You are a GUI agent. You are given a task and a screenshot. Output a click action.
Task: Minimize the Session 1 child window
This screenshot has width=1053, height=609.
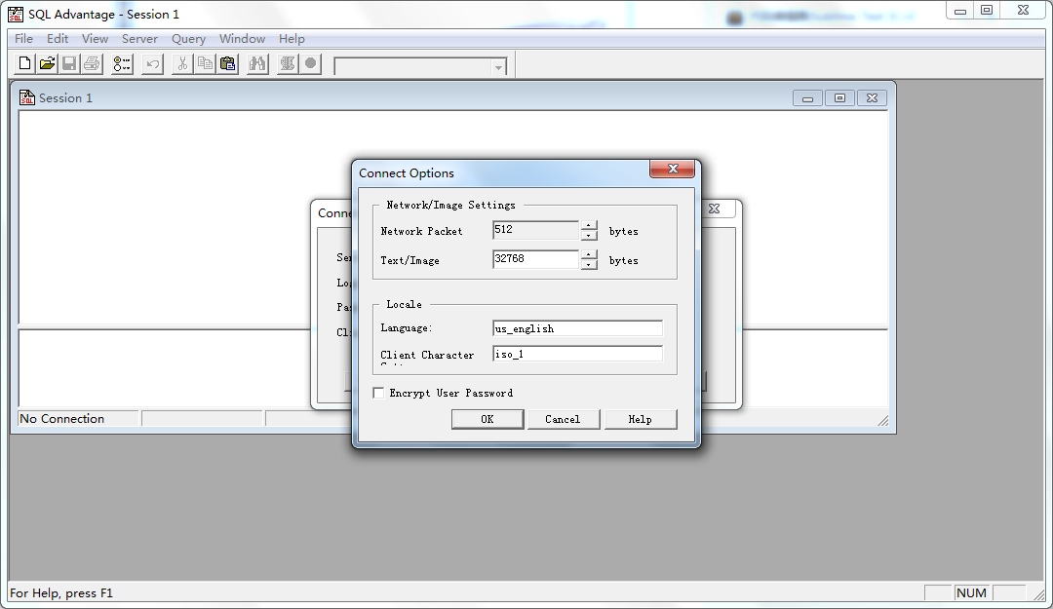point(807,98)
